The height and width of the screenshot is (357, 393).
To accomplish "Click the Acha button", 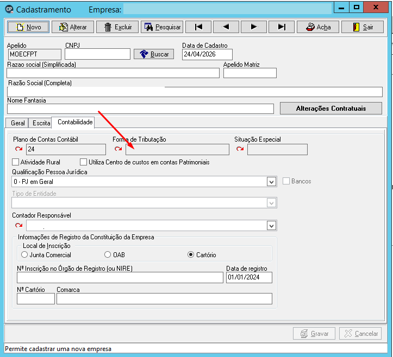I will click(318, 27).
